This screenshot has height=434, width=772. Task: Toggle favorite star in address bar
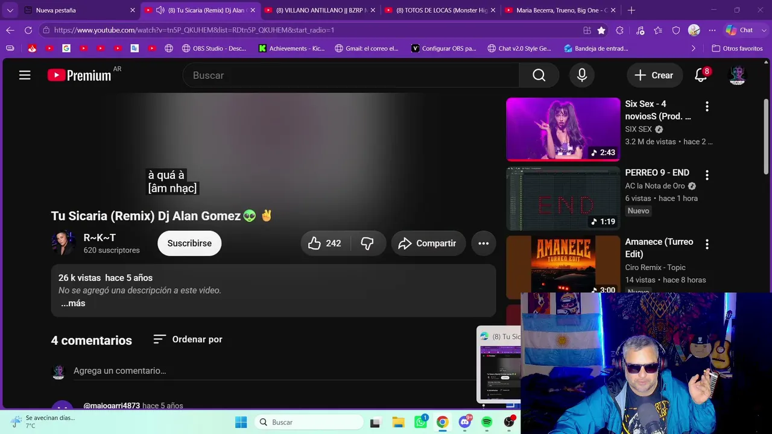(601, 30)
